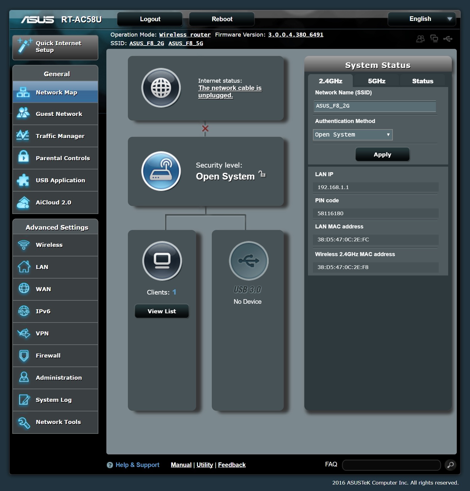Viewport: 470px width, 491px height.
Task: Click the Reboot button
Action: point(222,19)
